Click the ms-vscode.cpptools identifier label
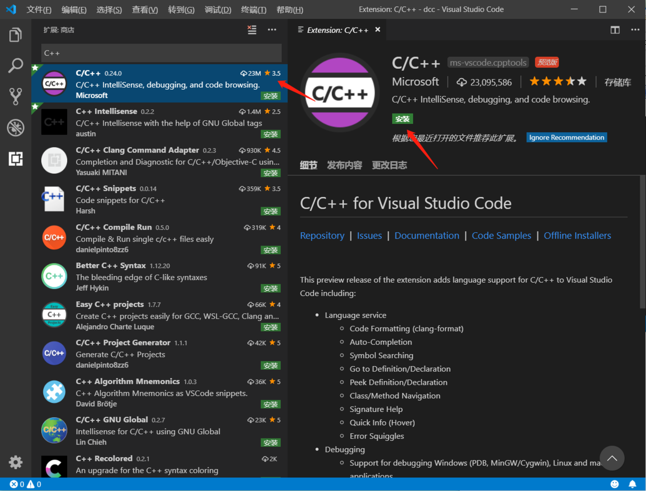 (x=488, y=62)
